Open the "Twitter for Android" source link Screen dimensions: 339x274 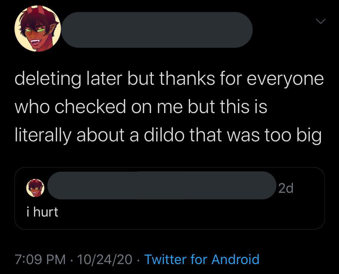pos(202,259)
